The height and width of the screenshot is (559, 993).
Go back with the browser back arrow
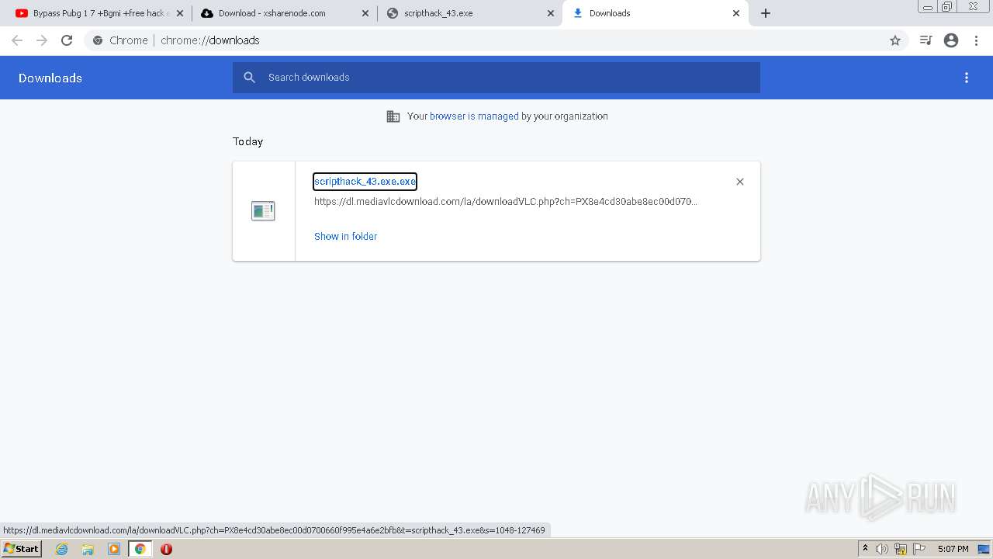coord(17,40)
